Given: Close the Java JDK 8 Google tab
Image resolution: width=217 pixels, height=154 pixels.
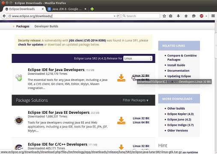Looking at the screenshot, I should [85, 9].
